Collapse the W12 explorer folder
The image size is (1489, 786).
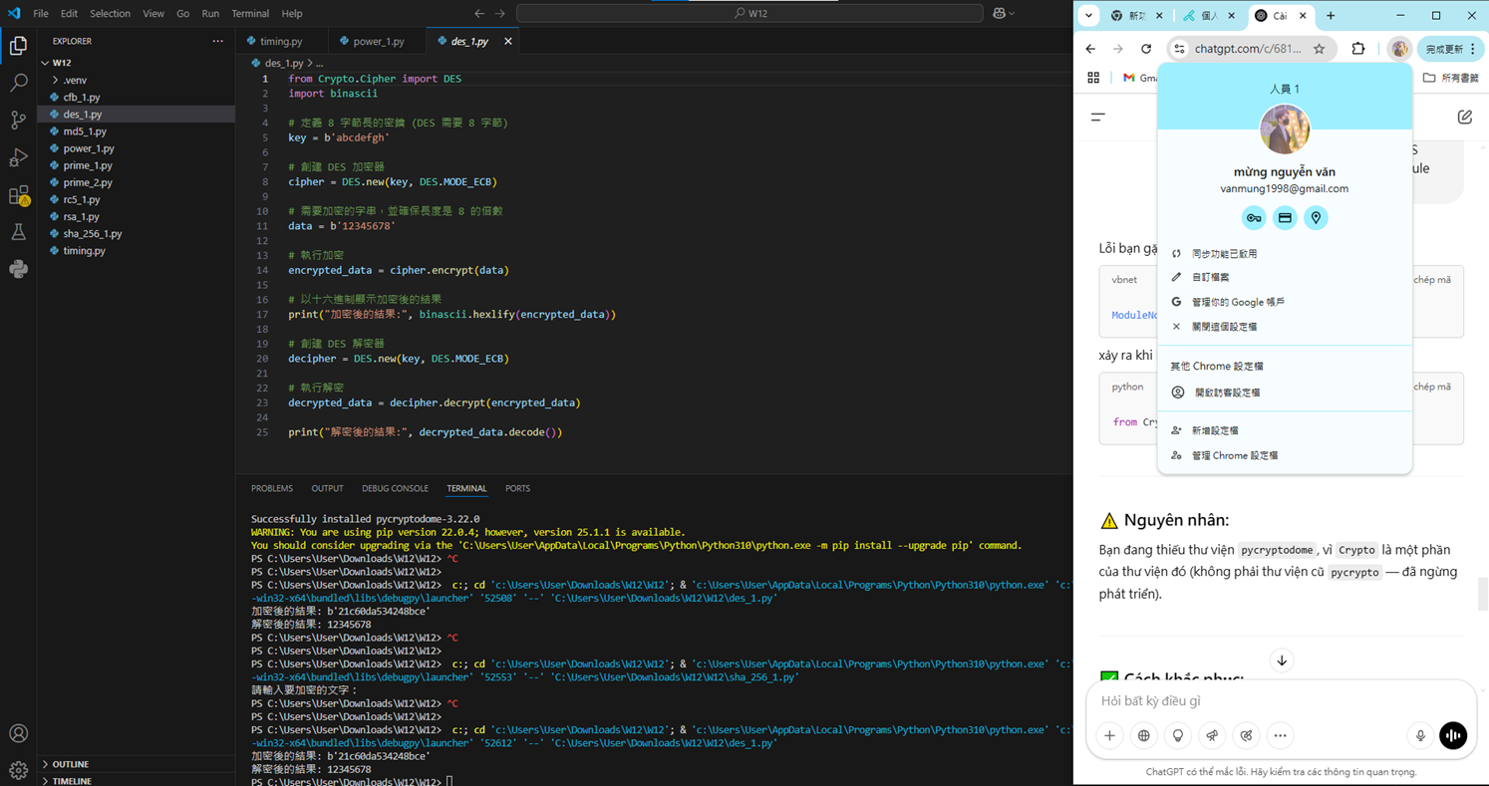61,63
